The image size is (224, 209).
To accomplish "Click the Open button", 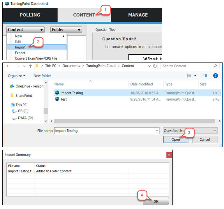I will pyautogui.click(x=176, y=140).
